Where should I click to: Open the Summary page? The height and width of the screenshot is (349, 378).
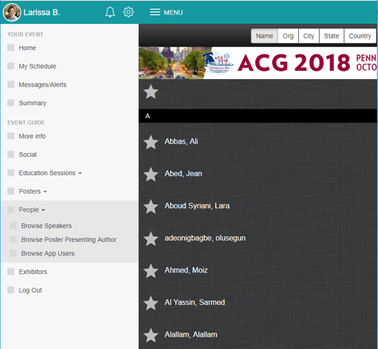pyautogui.click(x=32, y=103)
